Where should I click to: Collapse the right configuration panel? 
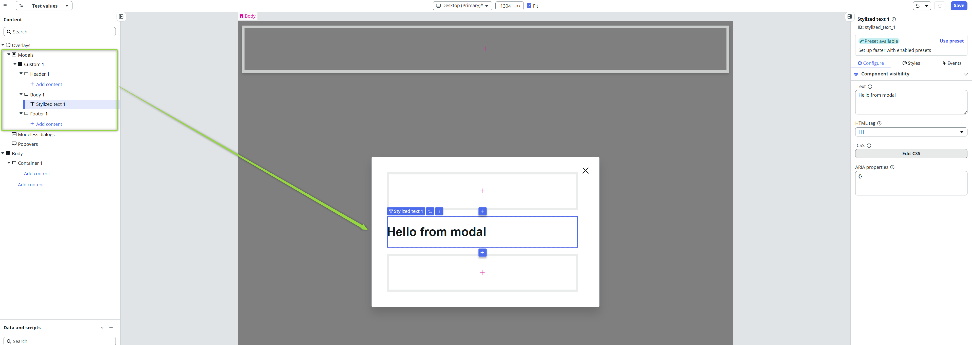(x=849, y=17)
